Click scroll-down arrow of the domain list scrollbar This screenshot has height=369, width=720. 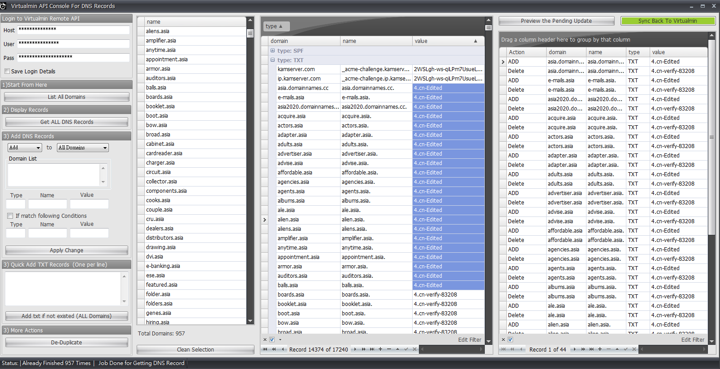[x=250, y=321]
